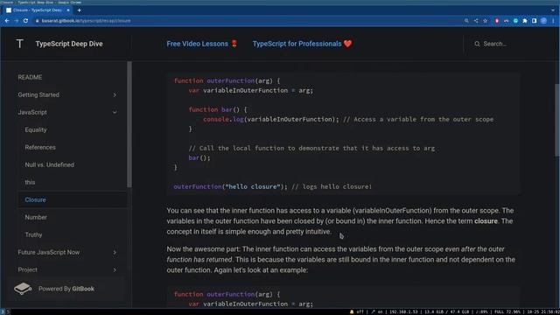Click the bold word closure in paragraph
This screenshot has width=560, height=315.
pos(486,221)
